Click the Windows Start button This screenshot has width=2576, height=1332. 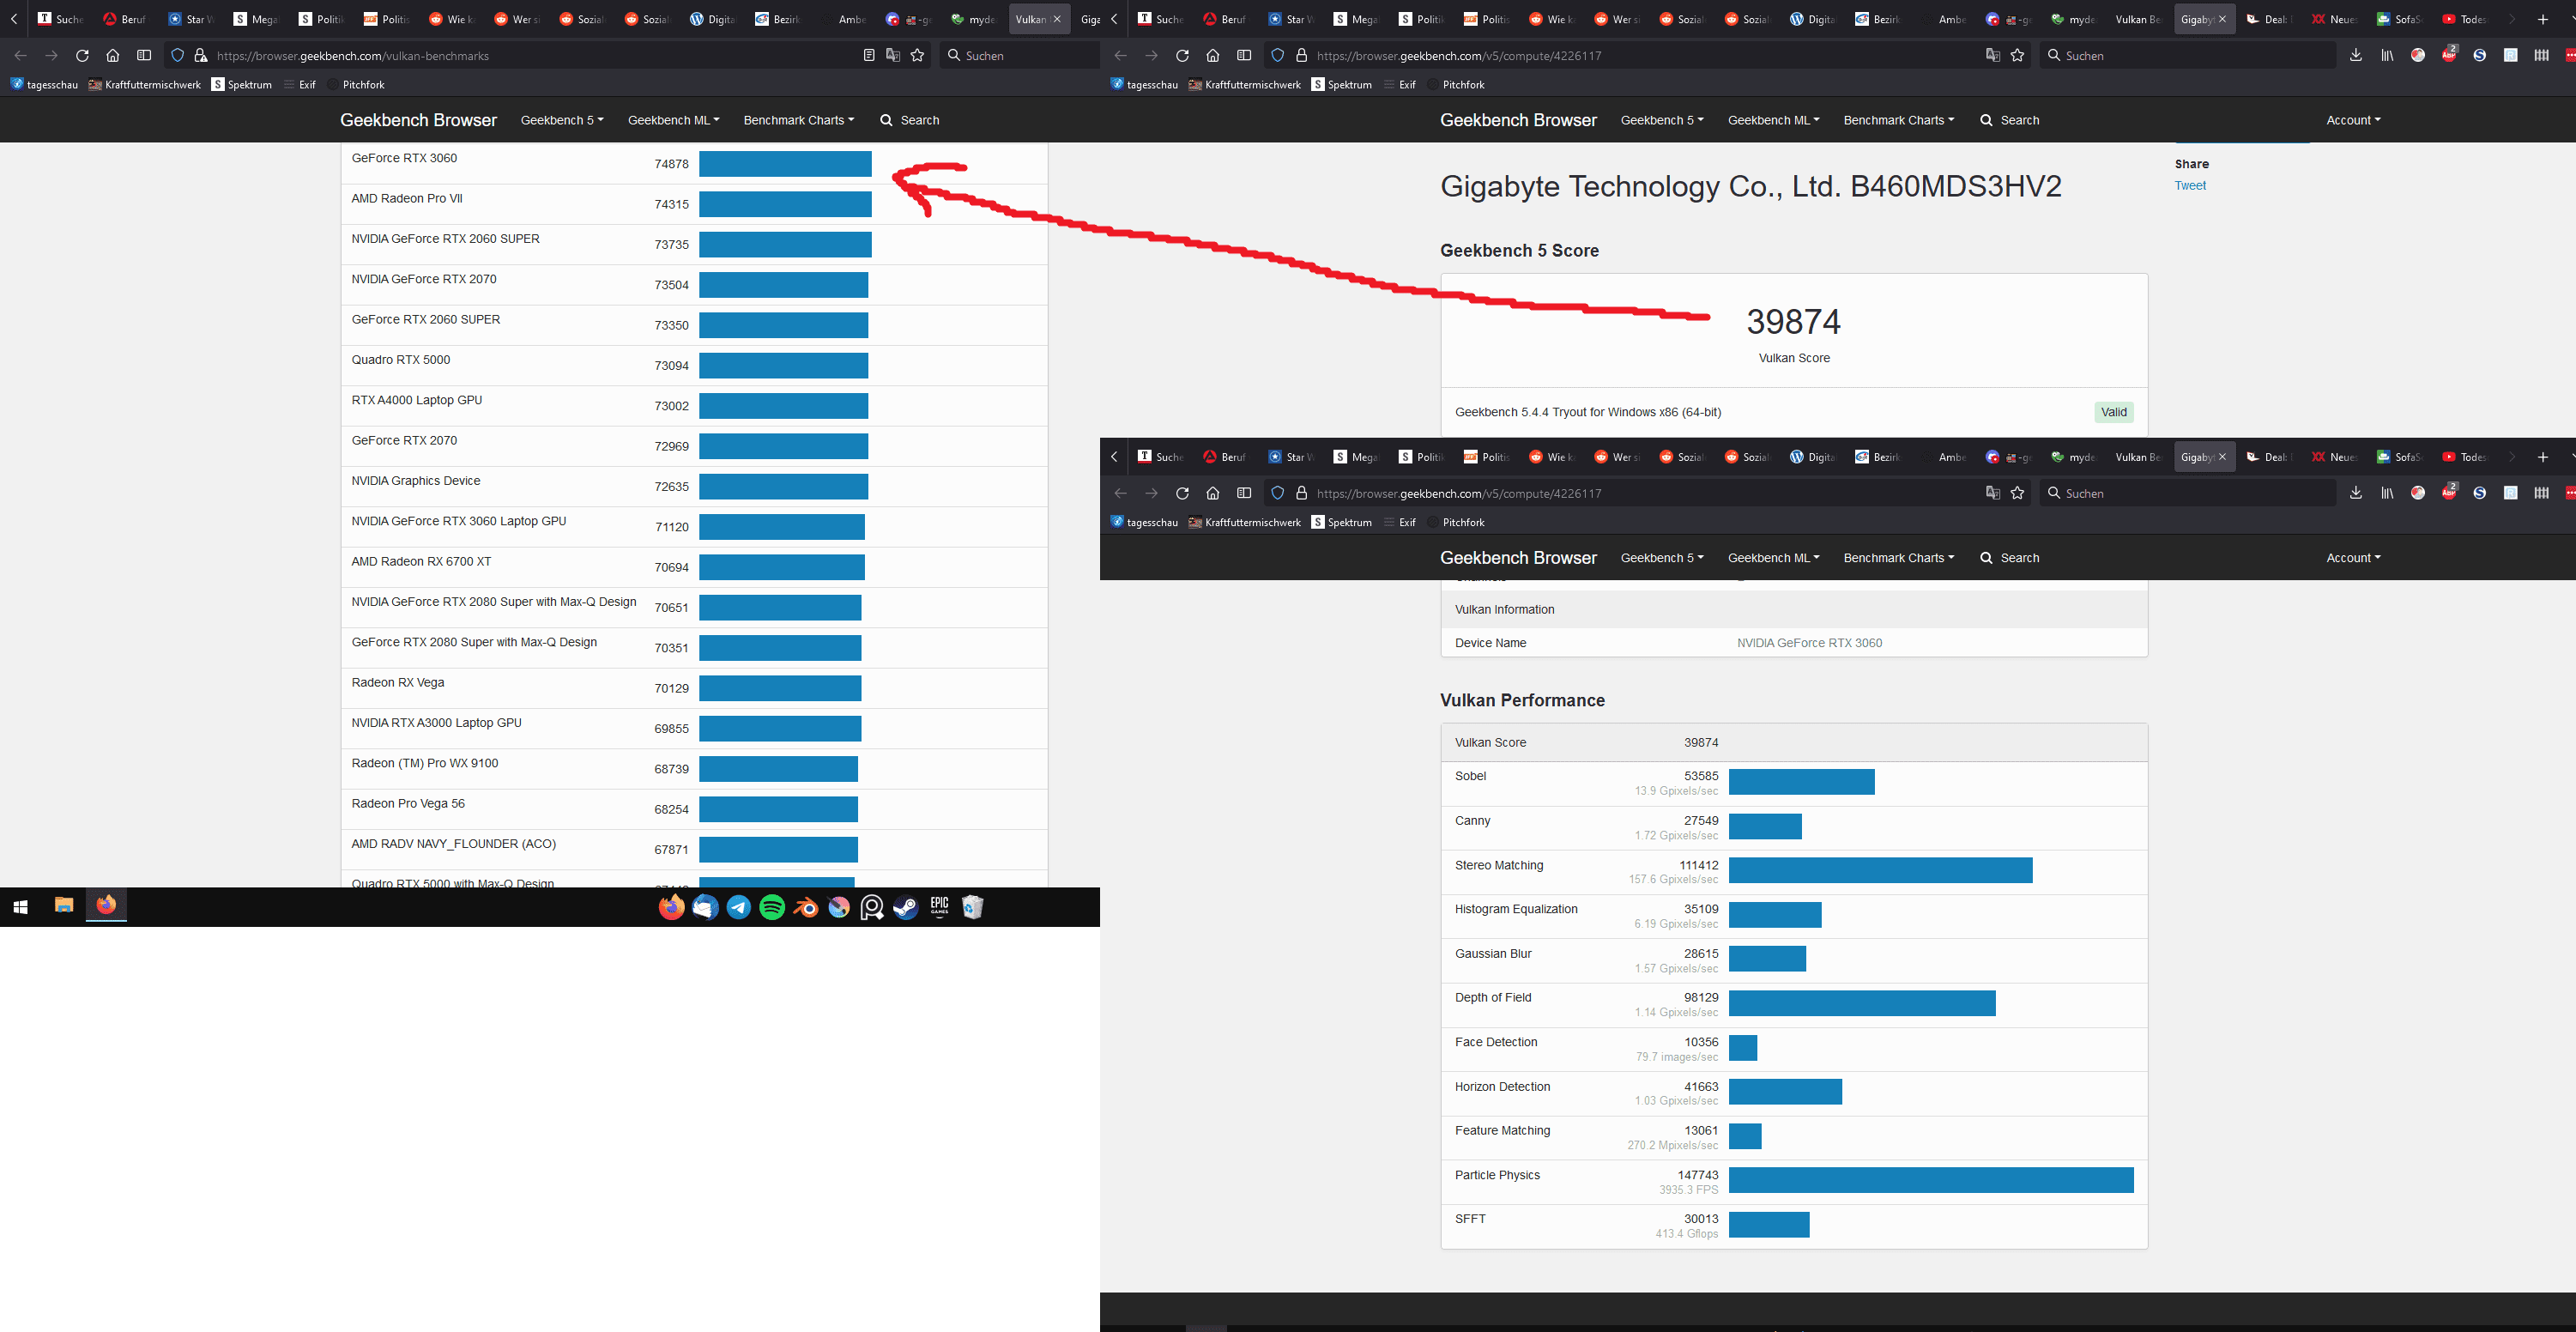click(21, 906)
